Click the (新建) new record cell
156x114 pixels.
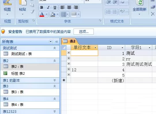111,80
